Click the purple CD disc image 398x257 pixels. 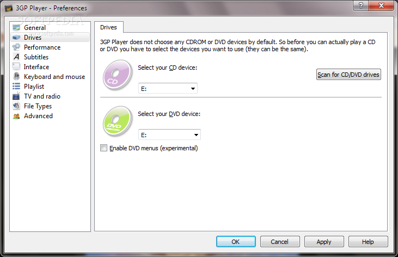tap(117, 75)
